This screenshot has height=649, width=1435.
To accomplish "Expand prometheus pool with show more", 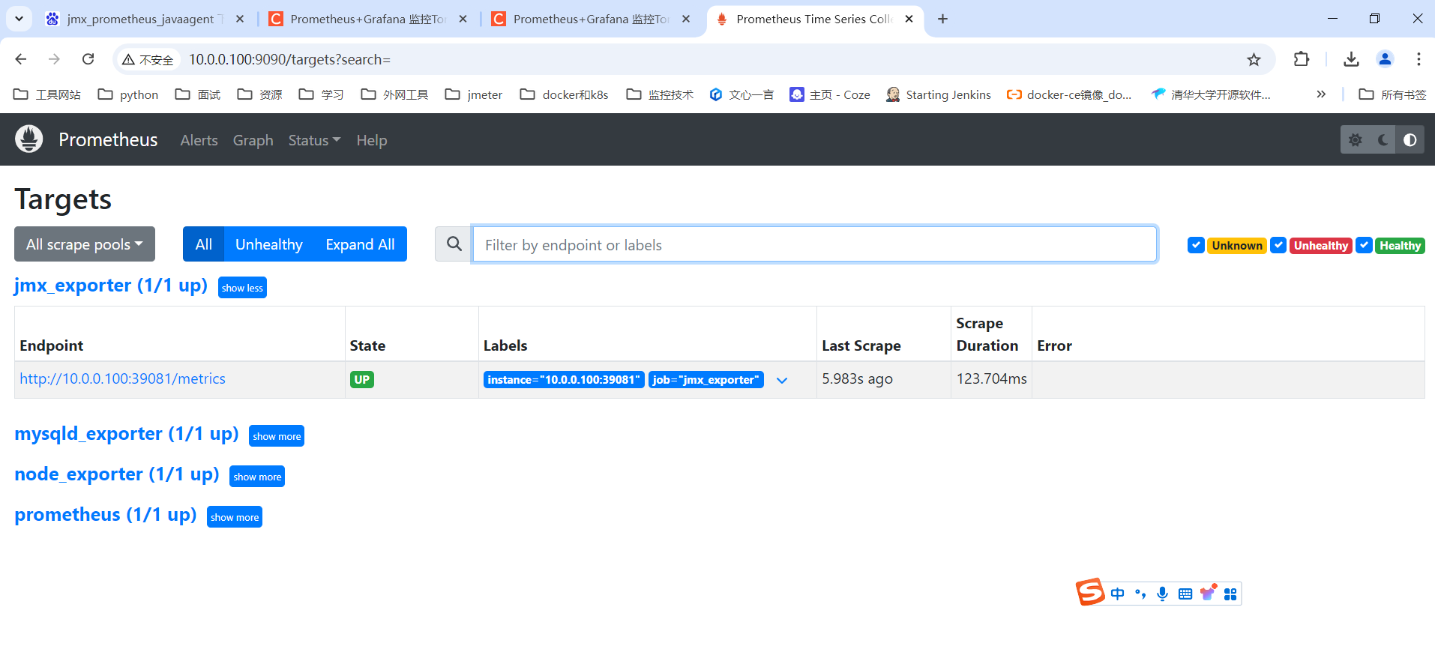I will pos(235,517).
